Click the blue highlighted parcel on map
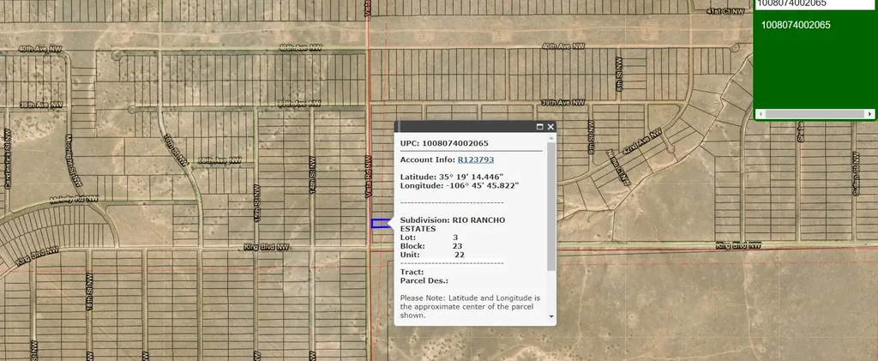This screenshot has height=361, width=878. 378,224
